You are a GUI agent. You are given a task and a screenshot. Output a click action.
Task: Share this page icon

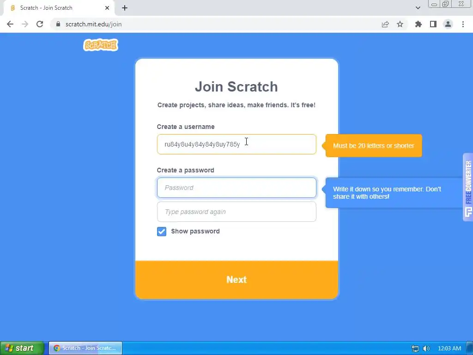click(x=385, y=24)
